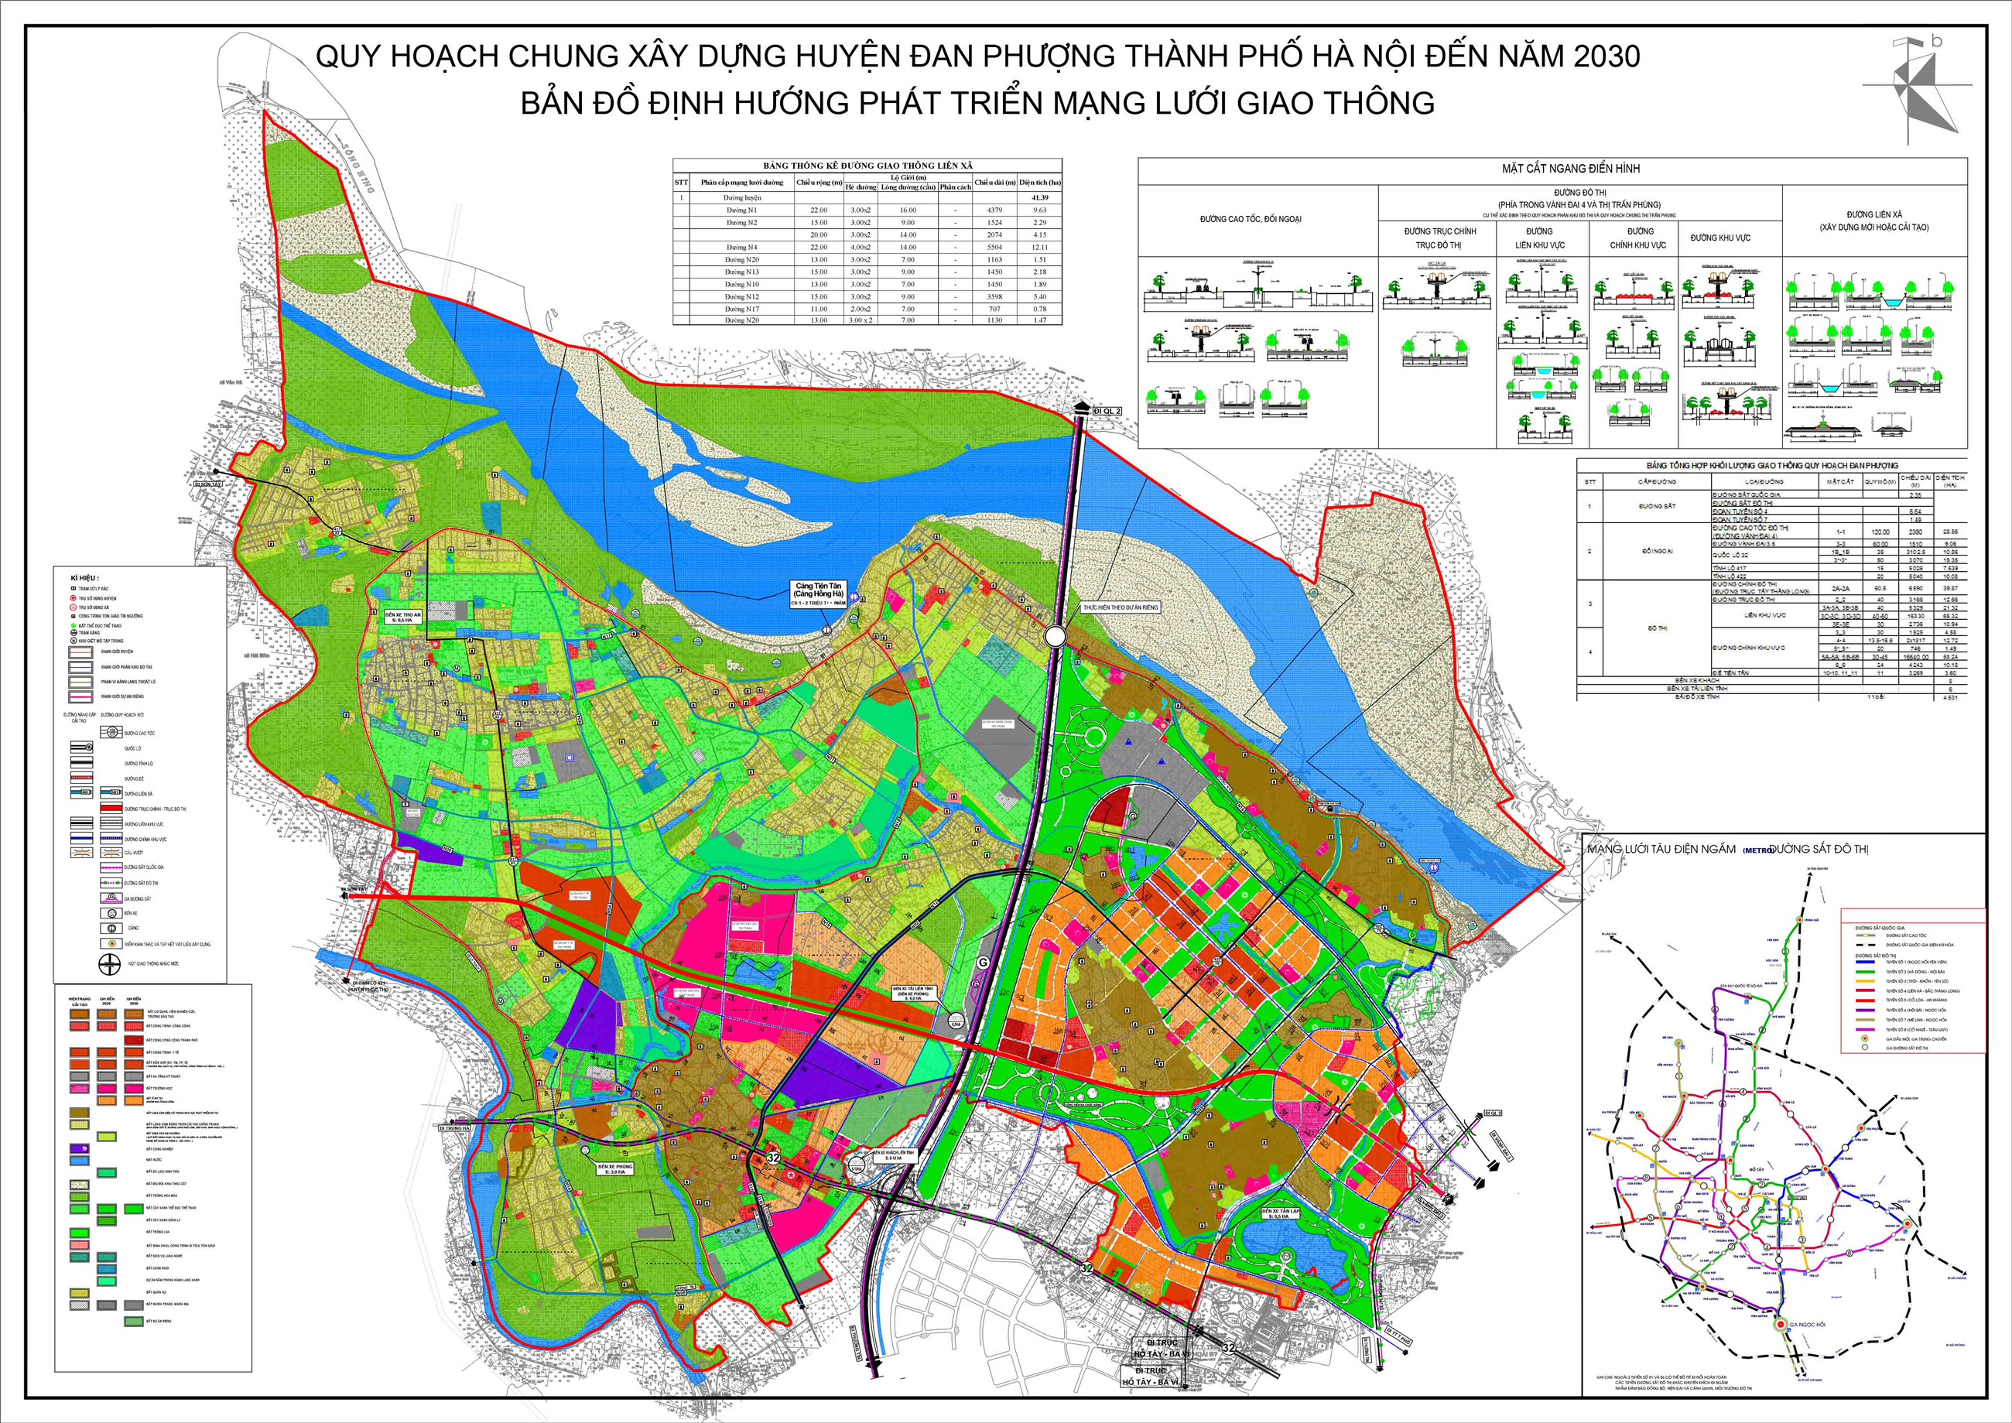Click the Ga đường sắt legend symbol
Screen dimensions: 2012x1423
click(x=112, y=898)
